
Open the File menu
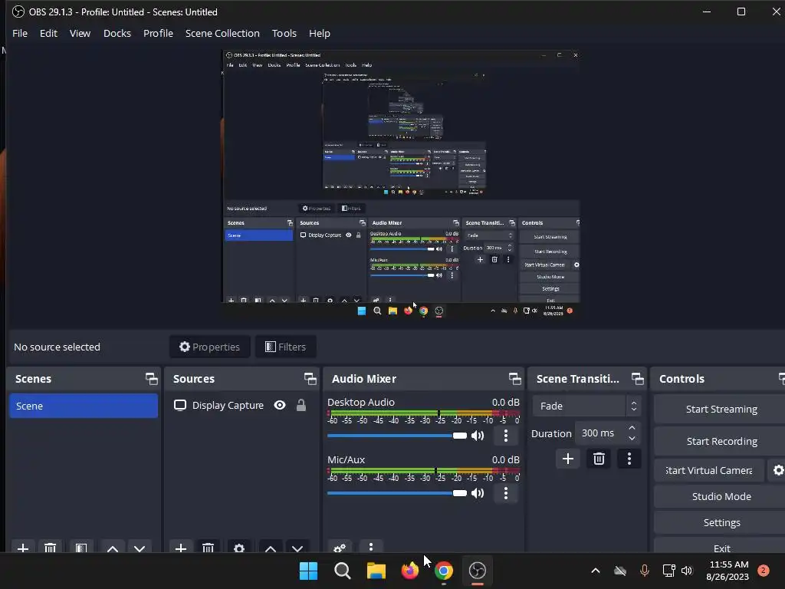20,33
